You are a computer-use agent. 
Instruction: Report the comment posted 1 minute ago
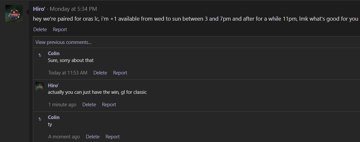click(x=109, y=105)
